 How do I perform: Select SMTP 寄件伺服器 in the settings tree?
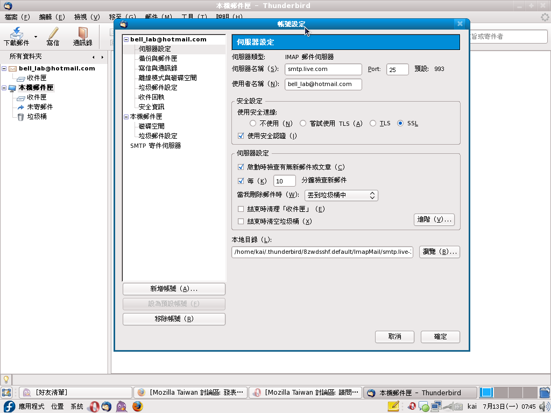click(156, 145)
